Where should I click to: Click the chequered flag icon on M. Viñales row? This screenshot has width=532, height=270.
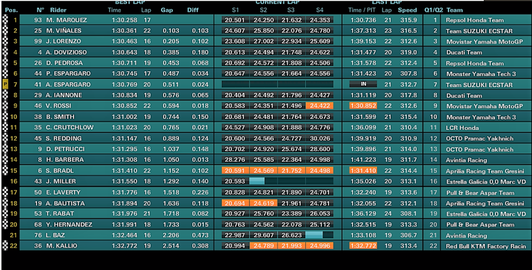click(5, 31)
